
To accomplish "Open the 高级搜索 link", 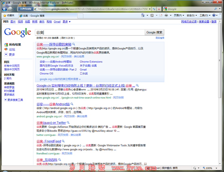I will tap(160, 38).
